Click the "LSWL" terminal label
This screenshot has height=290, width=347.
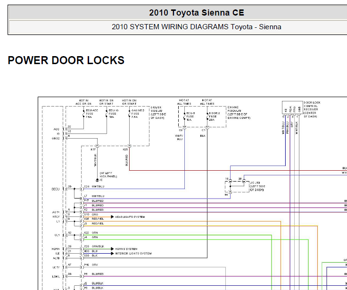click(56, 276)
